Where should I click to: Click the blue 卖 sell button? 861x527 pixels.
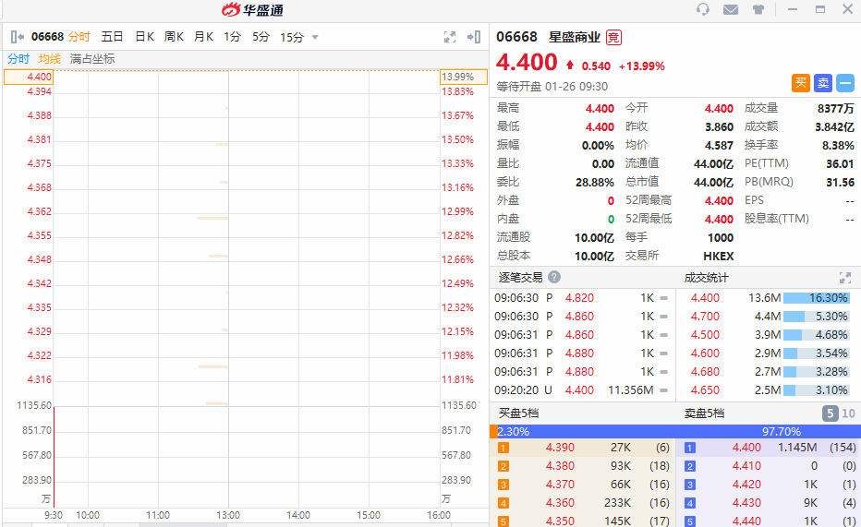[823, 83]
